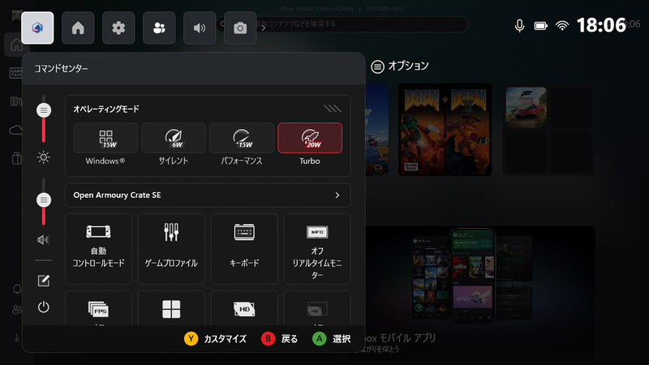Switch to the Home tab in top bar
Viewport: 649px width, 365px height.
point(78,28)
